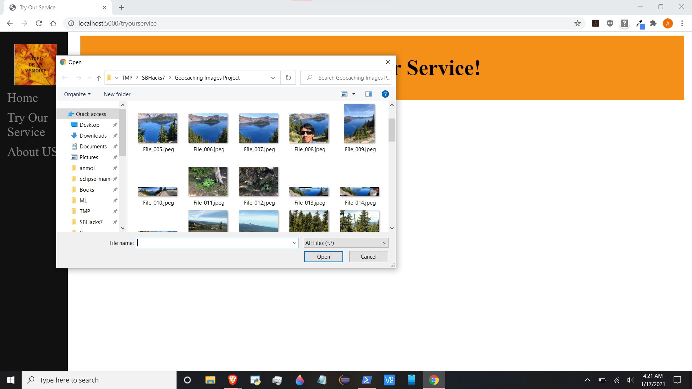Open the Organize menu
Viewport: 692px width, 389px height.
(x=77, y=94)
